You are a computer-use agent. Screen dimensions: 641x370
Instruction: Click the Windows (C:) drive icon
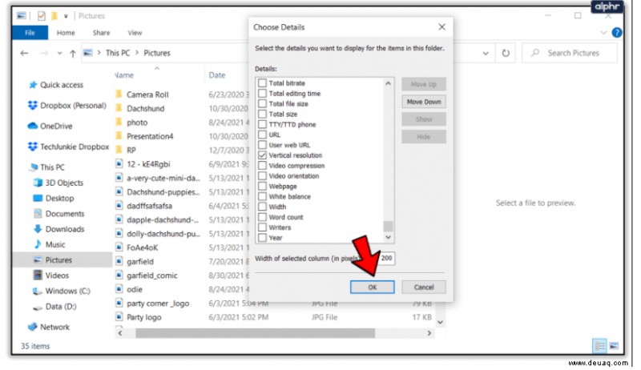[x=38, y=291]
